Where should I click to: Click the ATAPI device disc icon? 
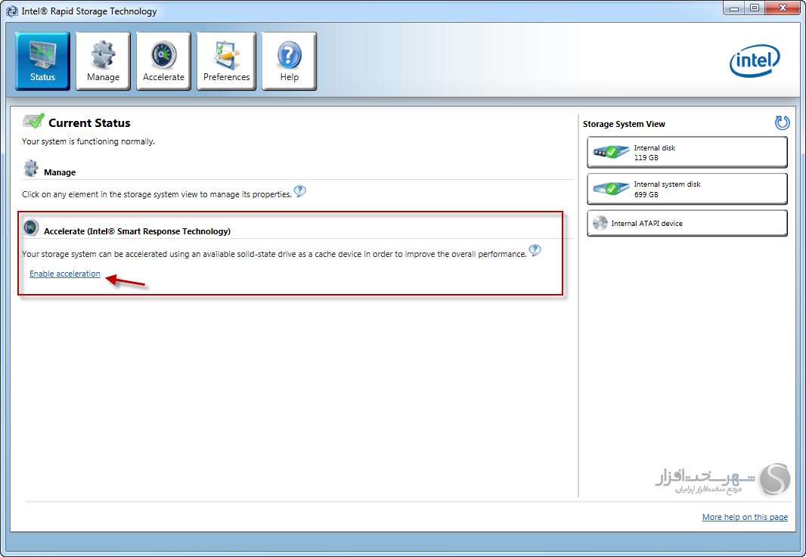pos(600,223)
